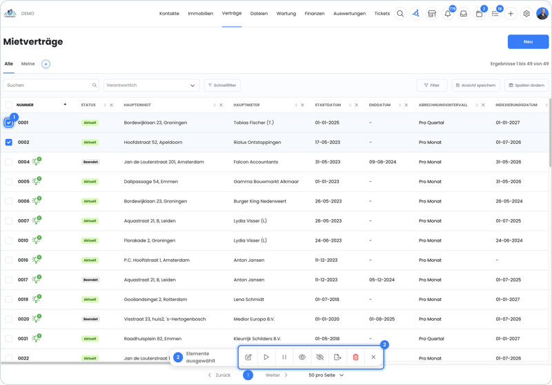
Task: Go to next page with Weiter
Action: pyautogui.click(x=277, y=375)
